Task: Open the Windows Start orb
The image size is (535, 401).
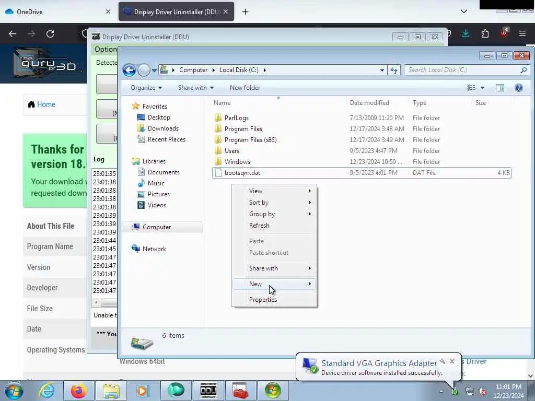Action: 14,391
